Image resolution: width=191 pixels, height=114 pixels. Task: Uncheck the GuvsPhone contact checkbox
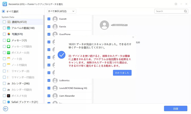49,34
